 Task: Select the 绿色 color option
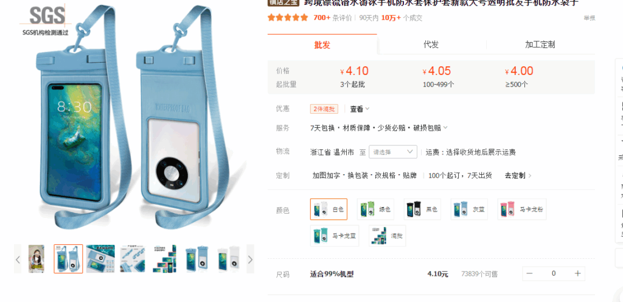pyautogui.click(x=375, y=209)
